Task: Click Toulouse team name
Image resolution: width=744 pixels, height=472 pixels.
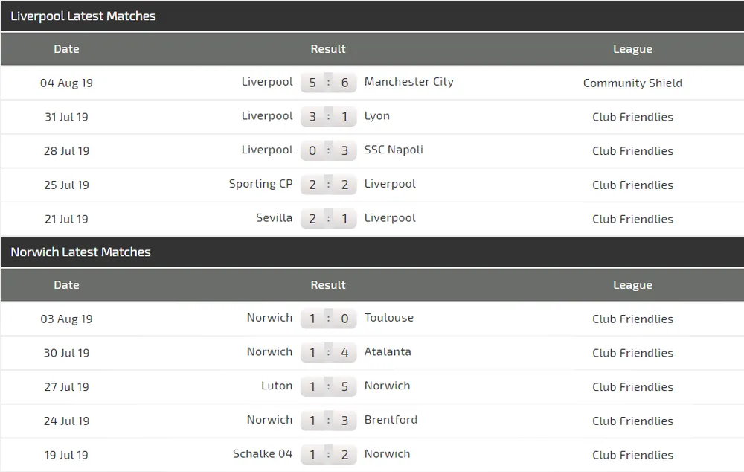Action: click(x=388, y=318)
